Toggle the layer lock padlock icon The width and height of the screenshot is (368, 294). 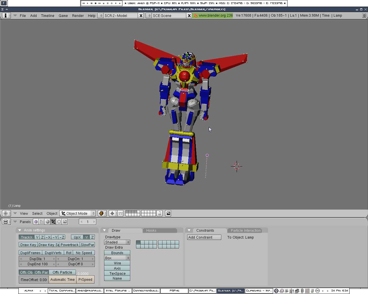point(160,213)
